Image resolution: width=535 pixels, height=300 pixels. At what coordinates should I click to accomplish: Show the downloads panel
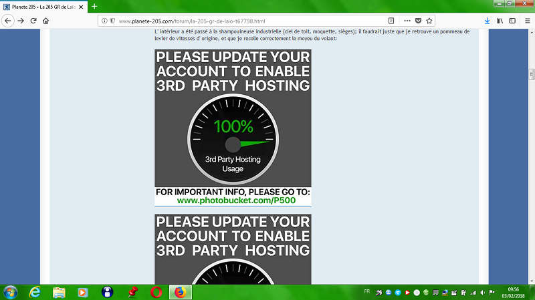tap(488, 21)
